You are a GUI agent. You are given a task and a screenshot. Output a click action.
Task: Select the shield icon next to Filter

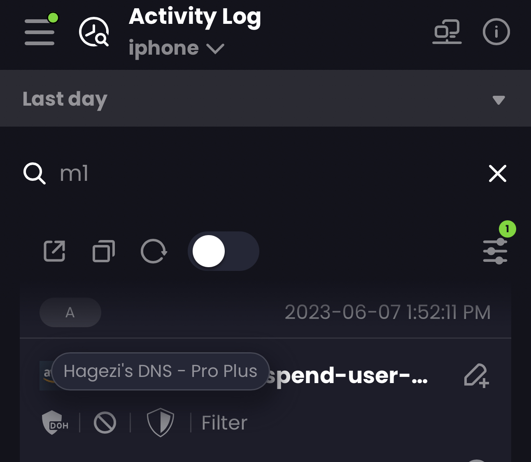[160, 422]
